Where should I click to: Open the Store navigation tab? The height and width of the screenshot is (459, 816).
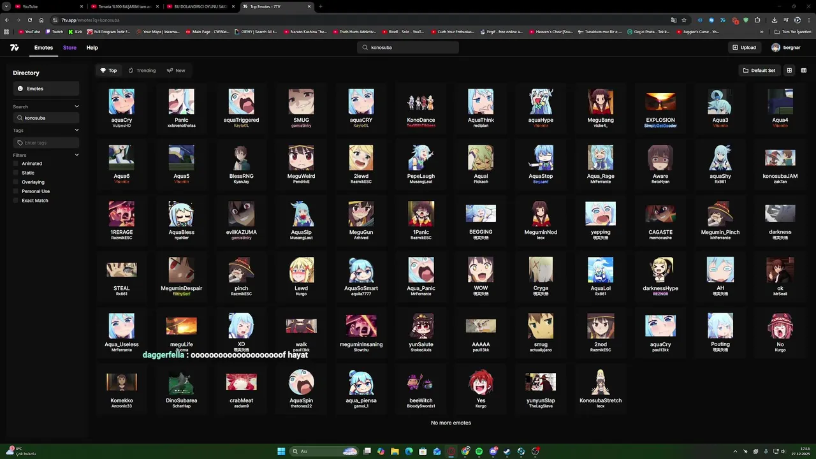tap(69, 48)
